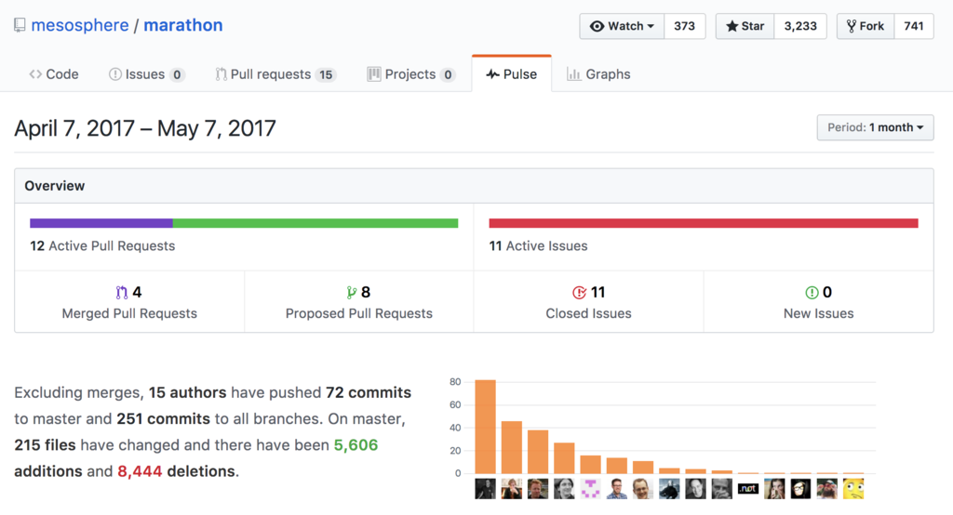The height and width of the screenshot is (515, 953).
Task: Click the purple merged pull request icon
Action: click(122, 293)
